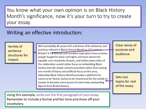The width and height of the screenshot is (146, 109).
Task: Click the 'Clear sense of purpose' box
Action: (127, 51)
